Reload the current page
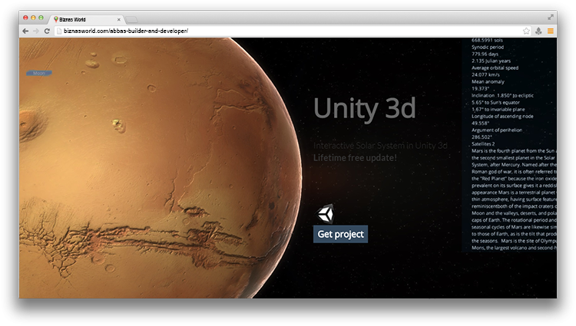 click(x=47, y=31)
